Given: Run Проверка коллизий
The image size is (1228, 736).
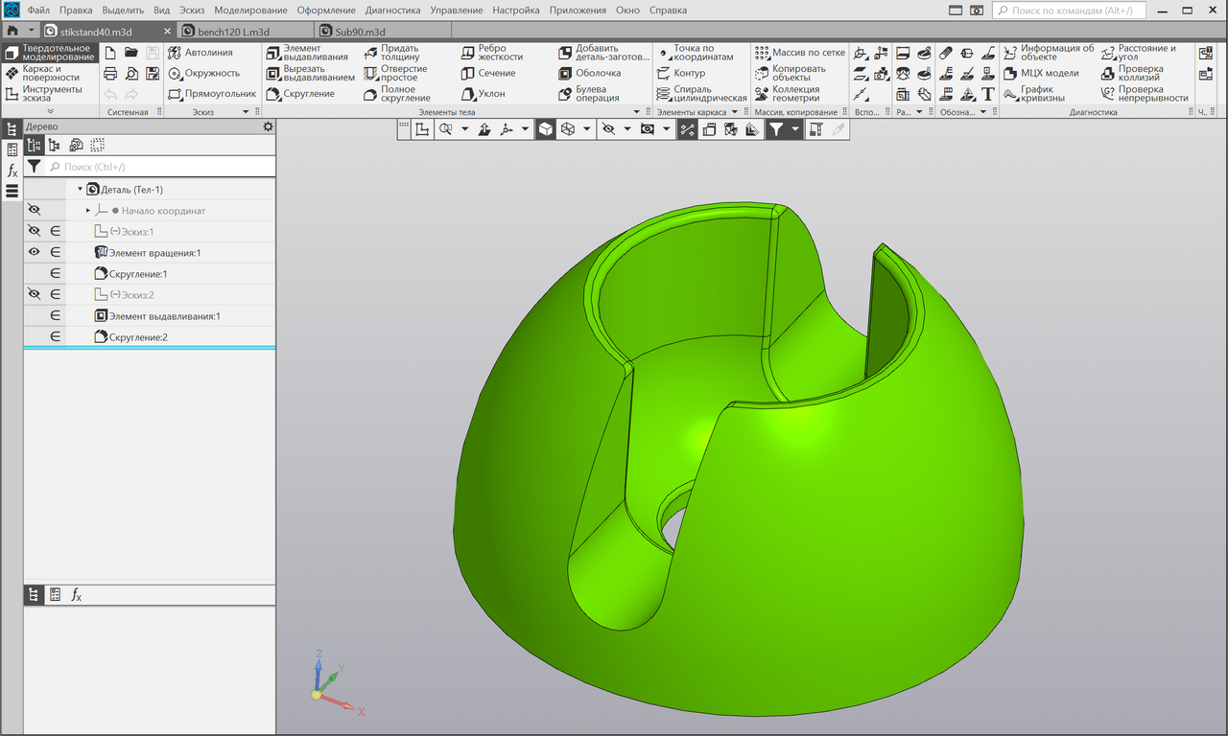Looking at the screenshot, I should (x=1133, y=73).
